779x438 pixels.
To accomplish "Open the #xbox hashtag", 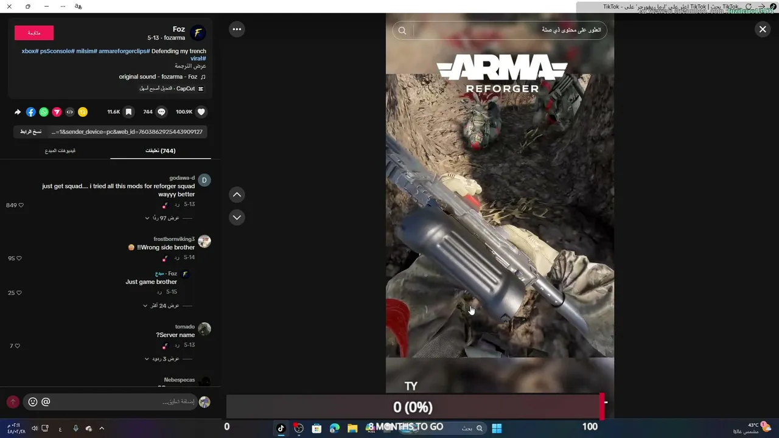I will pyautogui.click(x=30, y=51).
